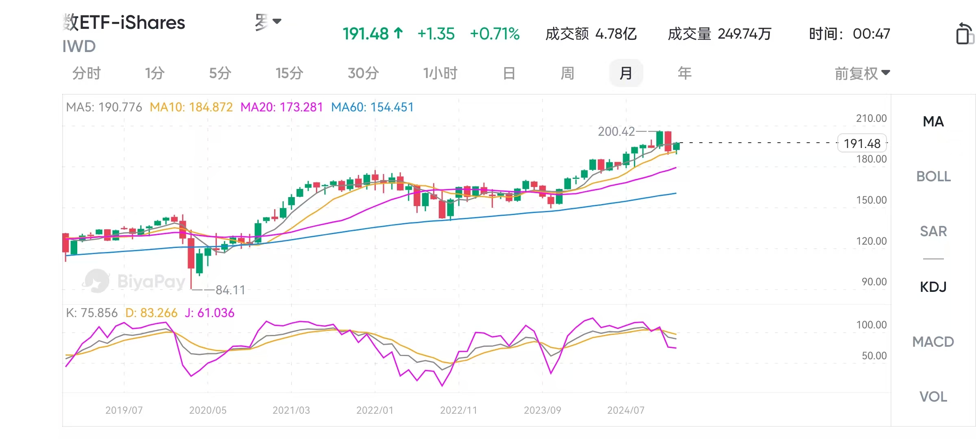Switch to the 分时 time-sharing tab
This screenshot has height=439, width=976.
[86, 74]
